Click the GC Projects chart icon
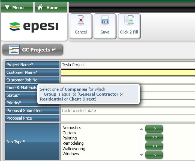The width and height of the screenshot is (195, 161). tap(14, 50)
